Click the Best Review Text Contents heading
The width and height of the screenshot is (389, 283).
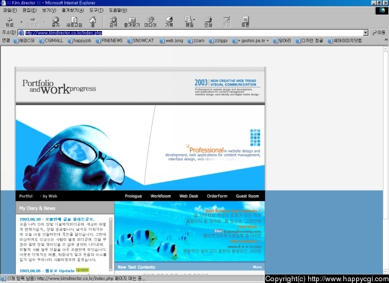(233, 211)
